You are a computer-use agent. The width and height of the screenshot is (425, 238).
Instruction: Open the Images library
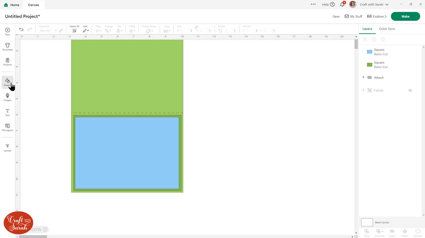point(7,97)
